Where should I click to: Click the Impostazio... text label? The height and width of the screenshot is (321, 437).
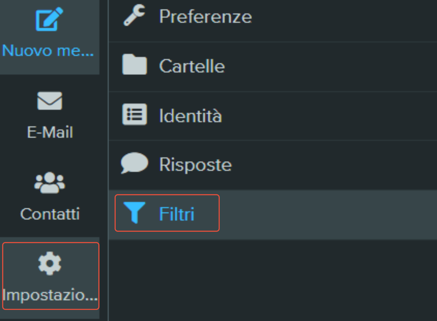pyautogui.click(x=50, y=295)
